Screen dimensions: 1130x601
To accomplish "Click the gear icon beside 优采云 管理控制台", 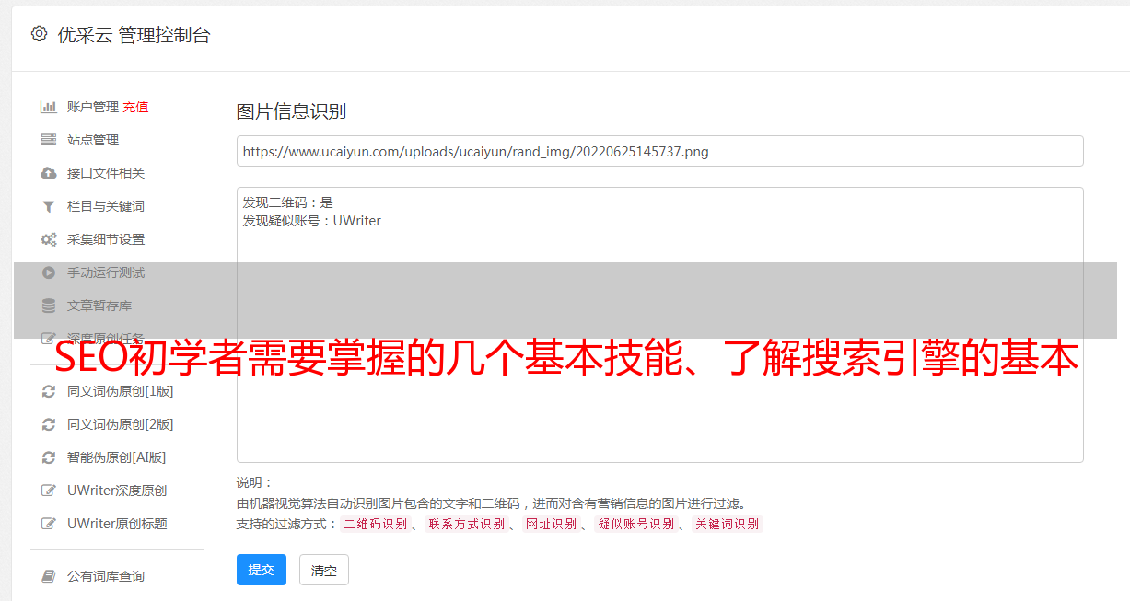I will click(39, 34).
